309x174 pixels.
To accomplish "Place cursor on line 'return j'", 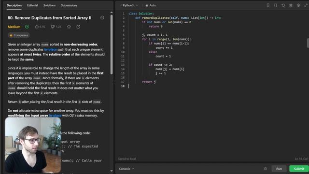I will (x=149, y=82).
